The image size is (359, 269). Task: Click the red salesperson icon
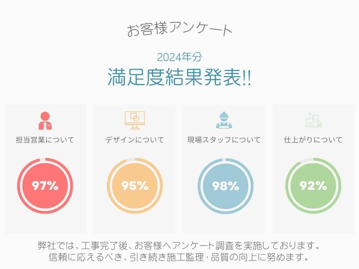point(45,120)
